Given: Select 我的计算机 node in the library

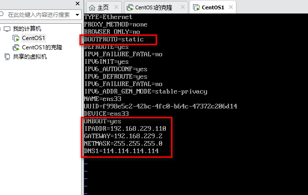Looking at the screenshot, I should click(x=27, y=29).
